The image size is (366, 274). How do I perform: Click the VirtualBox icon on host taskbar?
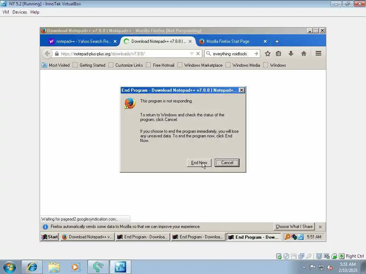pos(120,267)
